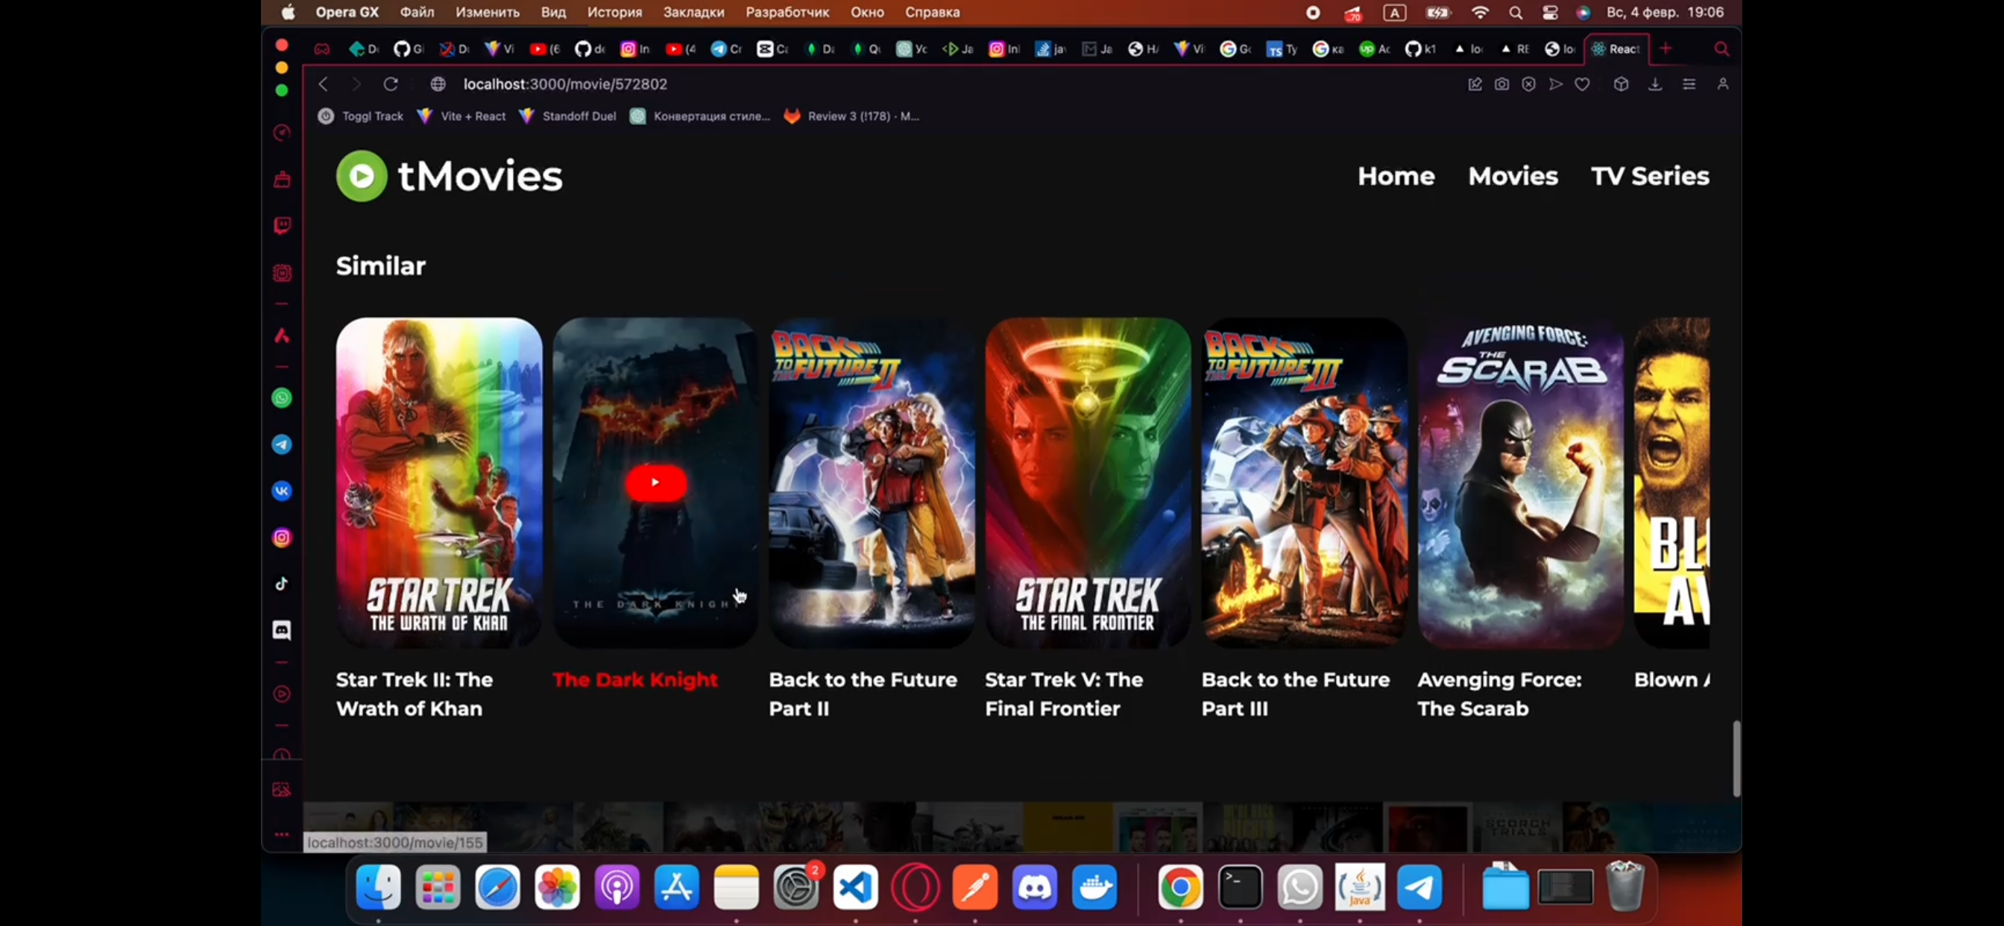Open VK in Opera sidebar
2004x926 pixels.
[282, 491]
